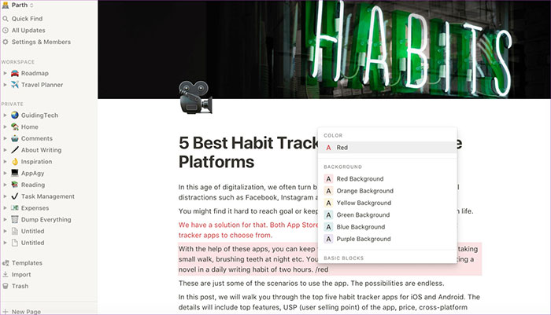Click the GuidingTech globe icon
551x315 pixels.
(x=15, y=115)
